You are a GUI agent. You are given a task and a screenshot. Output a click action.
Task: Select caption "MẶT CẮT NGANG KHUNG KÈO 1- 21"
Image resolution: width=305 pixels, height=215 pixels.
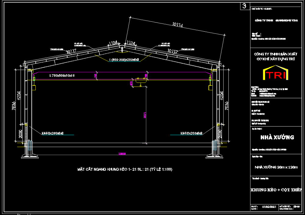point(107,170)
